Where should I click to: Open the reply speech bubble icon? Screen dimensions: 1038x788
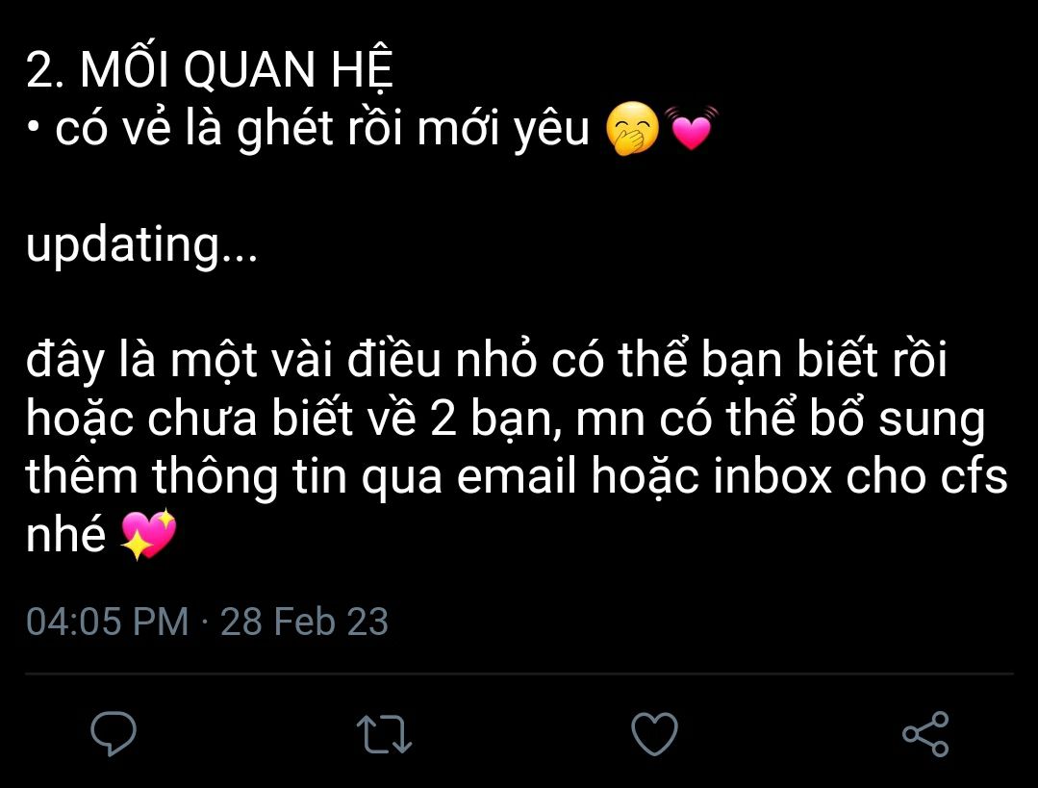pos(114,734)
